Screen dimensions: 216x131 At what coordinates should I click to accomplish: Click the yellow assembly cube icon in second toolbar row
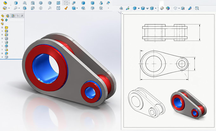click(x=5, y=8)
